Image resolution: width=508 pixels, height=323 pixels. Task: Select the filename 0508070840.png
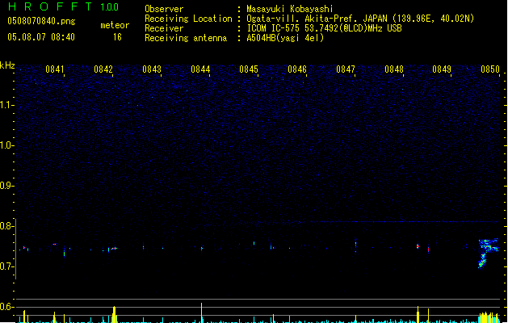coord(41,21)
